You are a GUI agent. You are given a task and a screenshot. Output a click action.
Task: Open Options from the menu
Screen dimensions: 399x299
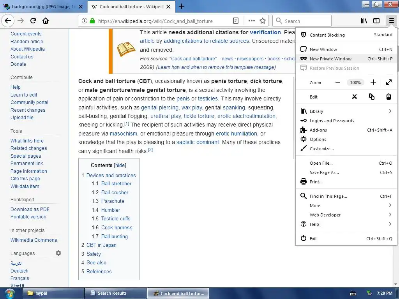point(346,139)
